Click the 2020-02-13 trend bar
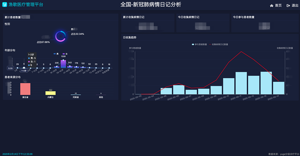This screenshot has width=300, height=156. [266, 83]
